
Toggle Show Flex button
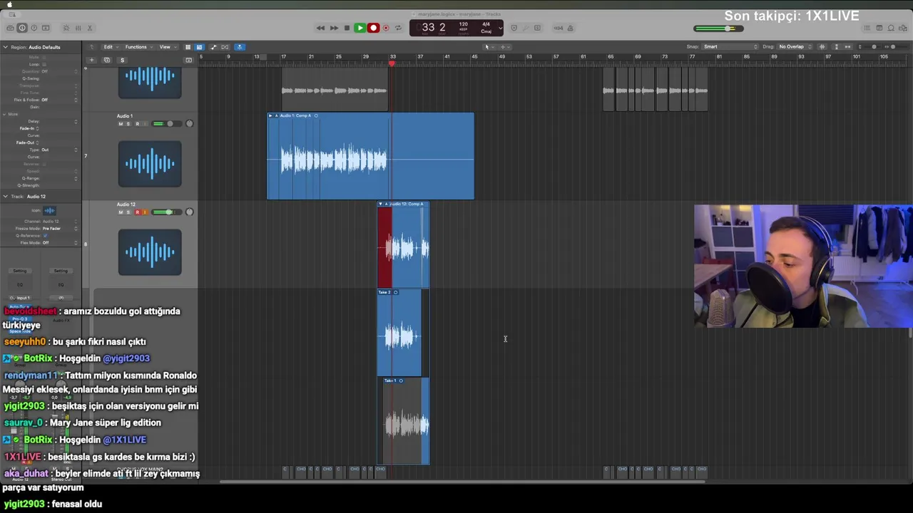(225, 47)
